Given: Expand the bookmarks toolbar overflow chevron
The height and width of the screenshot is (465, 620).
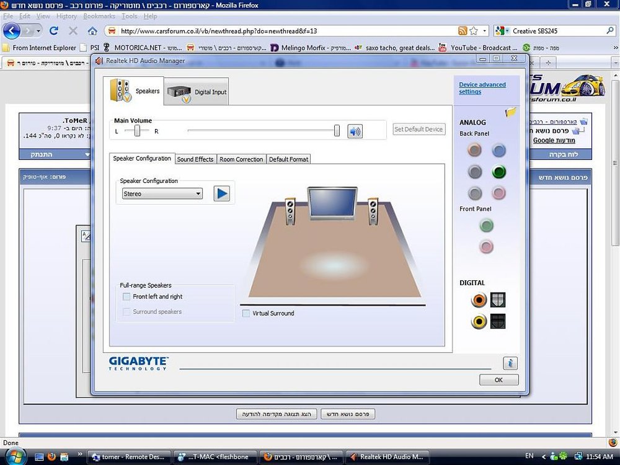Looking at the screenshot, I should coord(615,48).
